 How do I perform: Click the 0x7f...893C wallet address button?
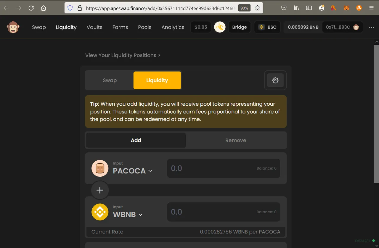(x=342, y=27)
